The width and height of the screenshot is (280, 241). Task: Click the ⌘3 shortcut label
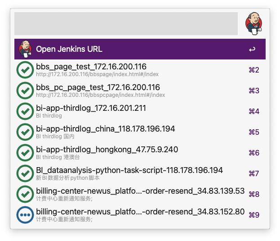[x=254, y=91]
